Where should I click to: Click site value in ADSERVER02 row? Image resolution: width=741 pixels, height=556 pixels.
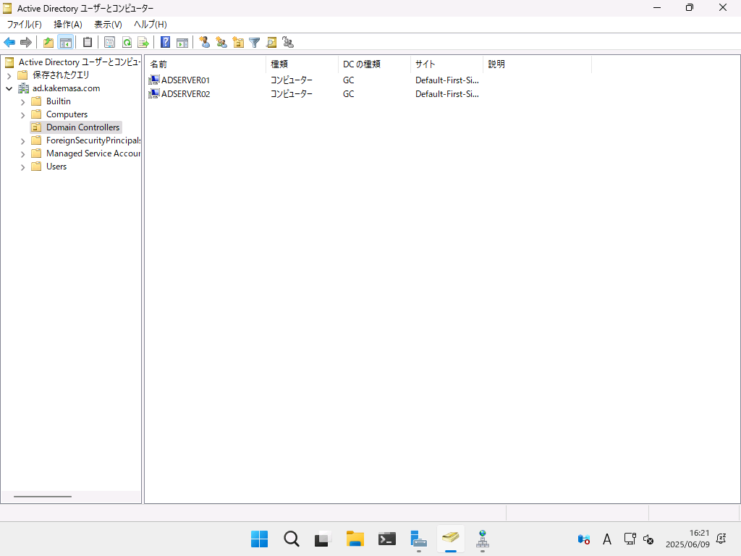[x=447, y=94]
